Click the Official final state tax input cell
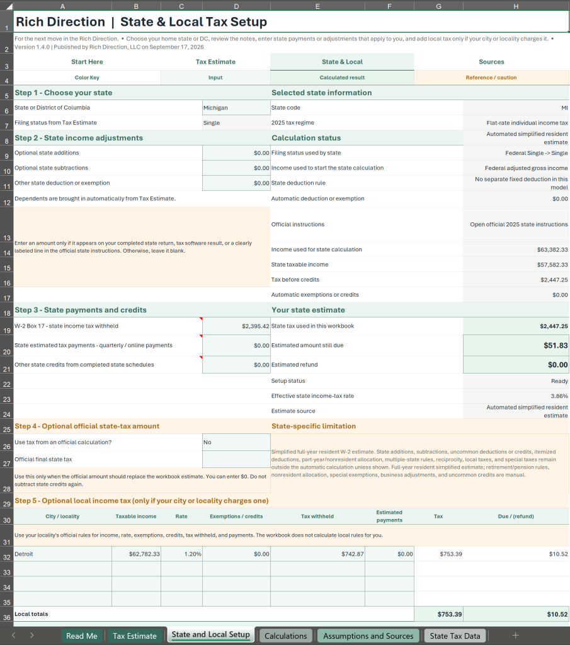Viewport: 570px width, 645px height. point(236,459)
